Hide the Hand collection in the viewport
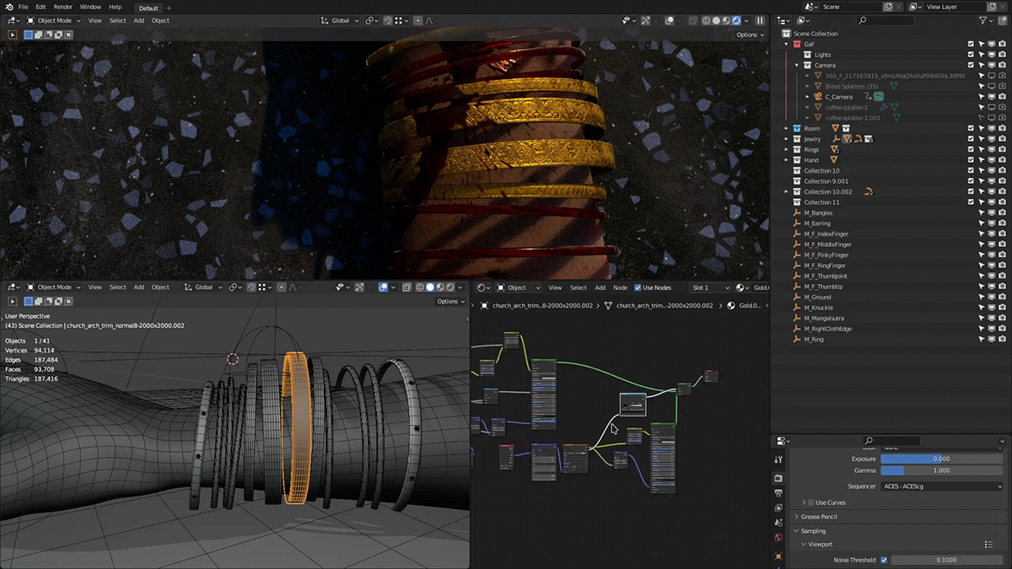This screenshot has width=1012, height=569. click(992, 160)
